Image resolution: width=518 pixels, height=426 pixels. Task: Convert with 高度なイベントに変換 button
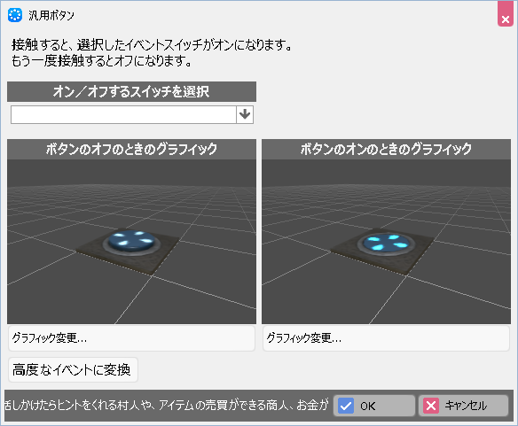[73, 370]
